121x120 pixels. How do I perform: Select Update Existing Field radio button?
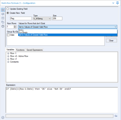8,9
